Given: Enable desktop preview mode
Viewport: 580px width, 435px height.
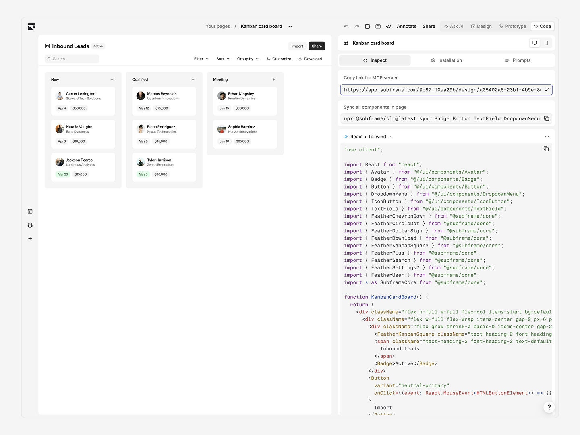Looking at the screenshot, I should [534, 43].
